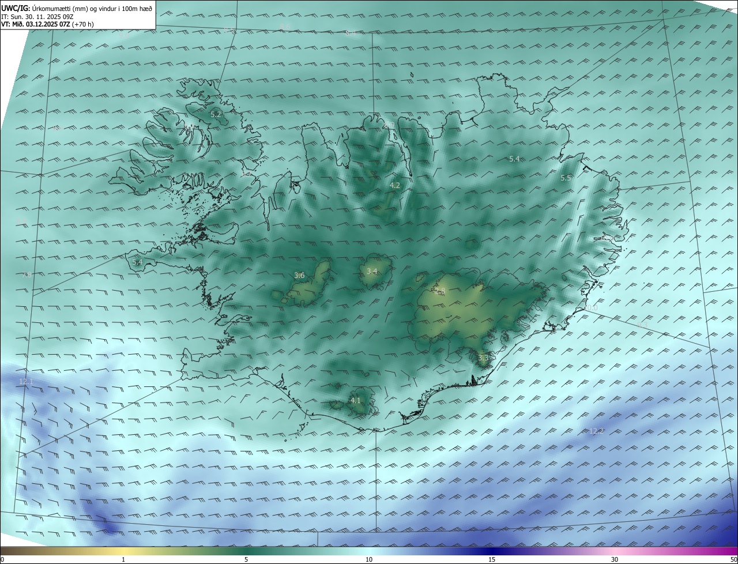Click the 3.6 value on Langjökull glacier
738x564 pixels.
[x=299, y=275]
